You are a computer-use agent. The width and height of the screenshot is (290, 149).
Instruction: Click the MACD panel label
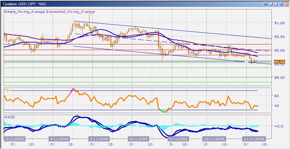[9, 117]
